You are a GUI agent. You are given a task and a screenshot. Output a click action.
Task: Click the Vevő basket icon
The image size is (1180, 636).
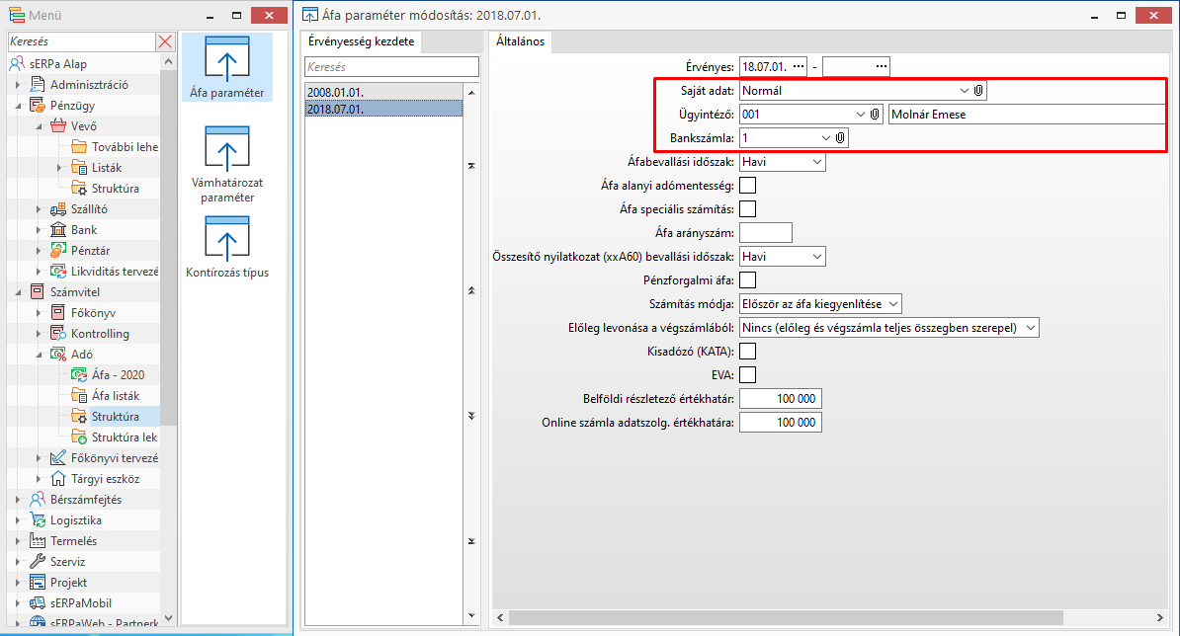(x=58, y=125)
